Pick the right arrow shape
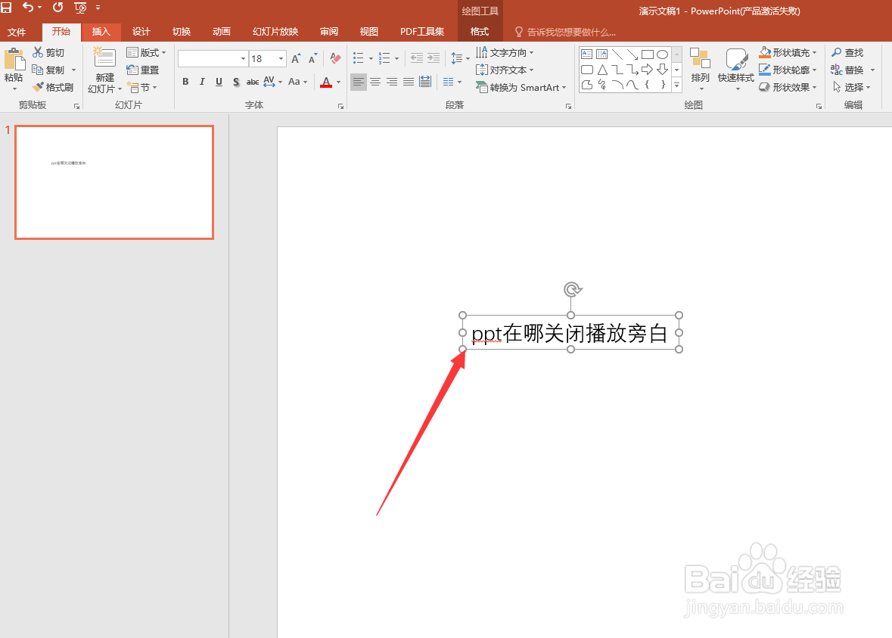Viewport: 892px width, 638px height. [648, 70]
